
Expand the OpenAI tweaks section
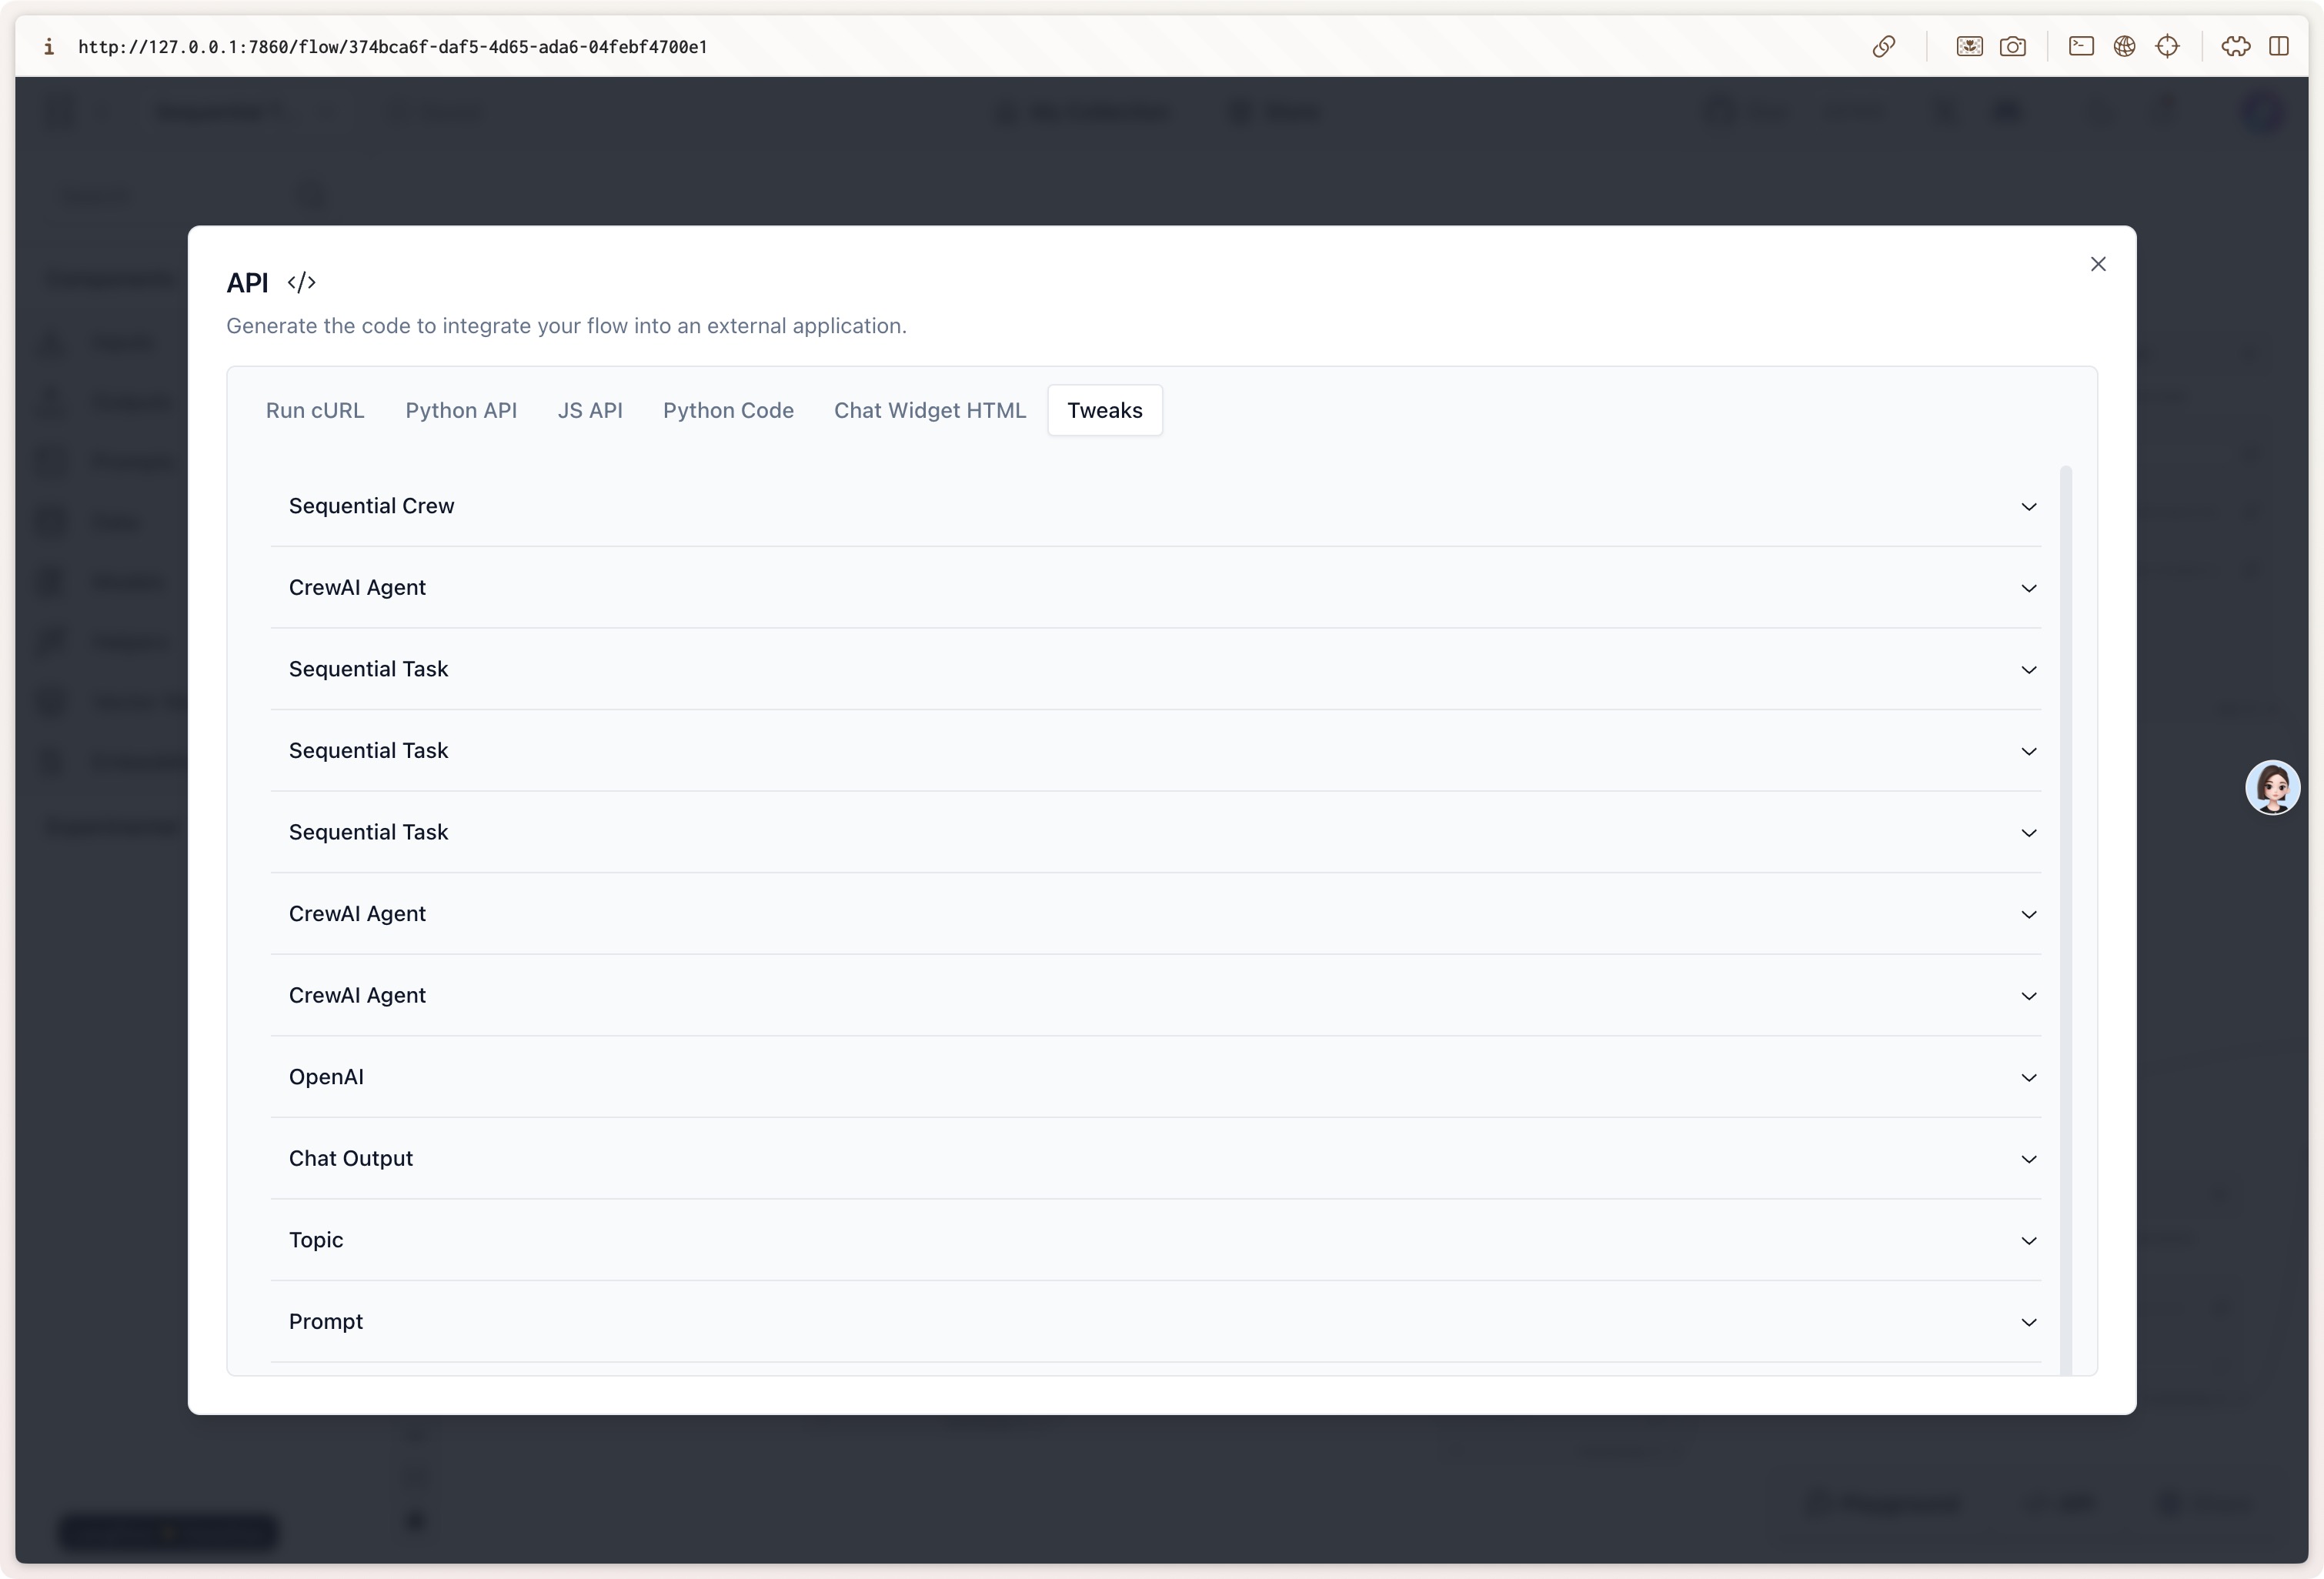[x=1155, y=1077]
